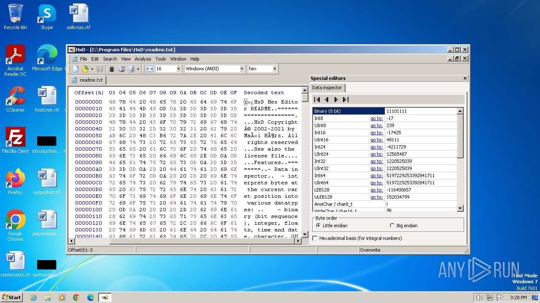Click 'go to:' link for UInt64

point(376,183)
